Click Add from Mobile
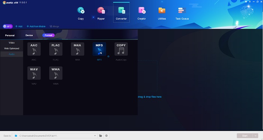The width and height of the screenshot is (263, 140). (x=36, y=26)
